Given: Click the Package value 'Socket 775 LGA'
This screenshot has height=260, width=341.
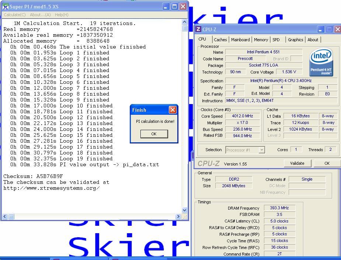Looking at the screenshot, I should tap(263, 65).
